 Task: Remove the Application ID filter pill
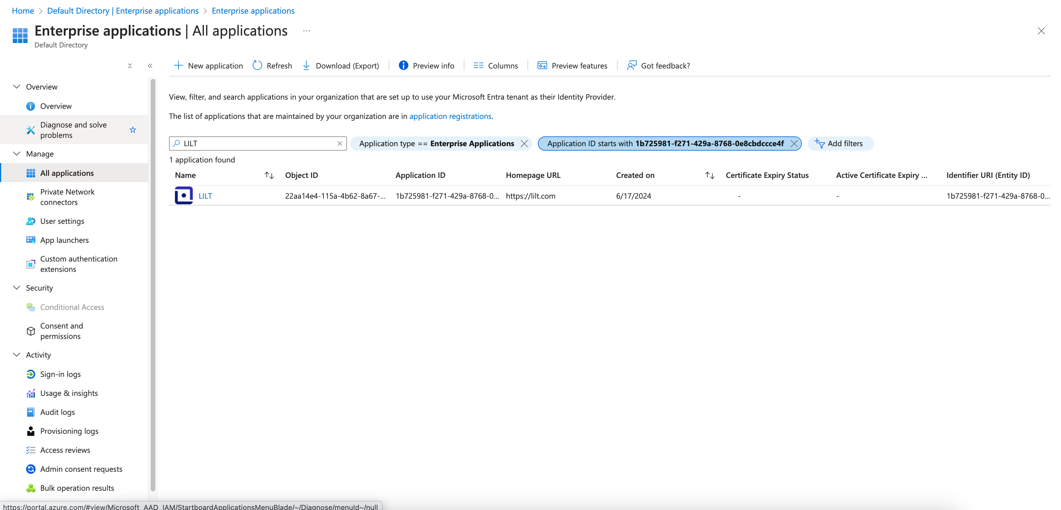pos(794,143)
